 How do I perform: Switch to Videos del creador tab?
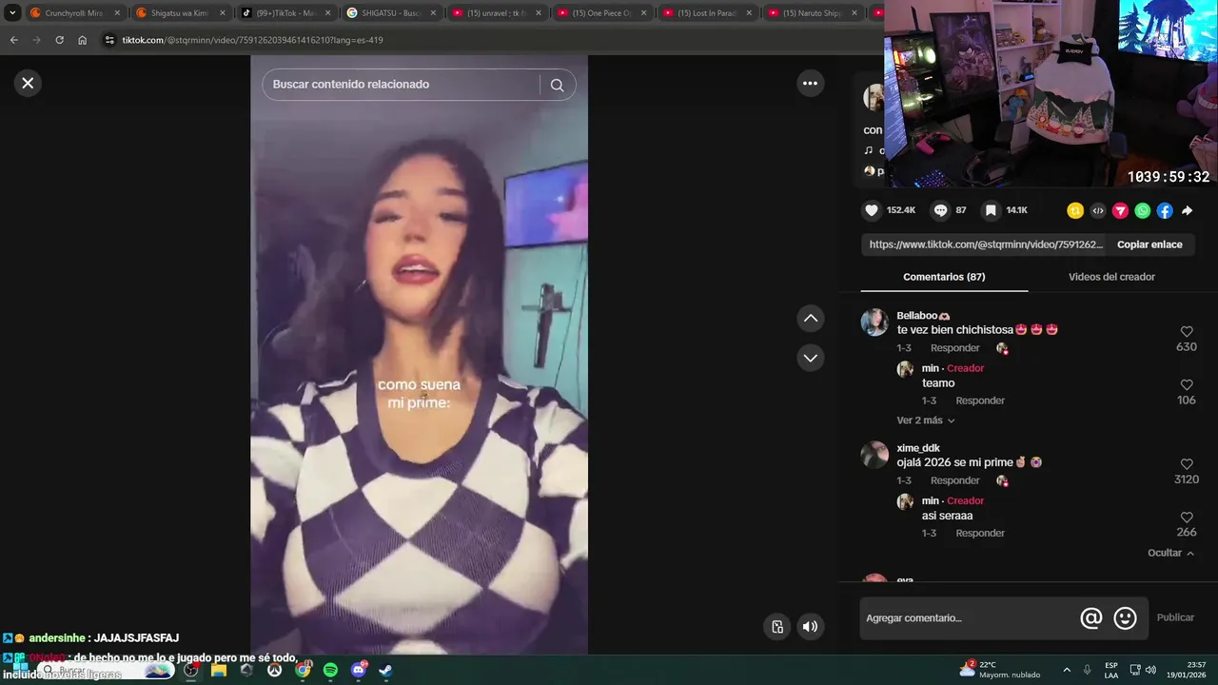(1111, 277)
